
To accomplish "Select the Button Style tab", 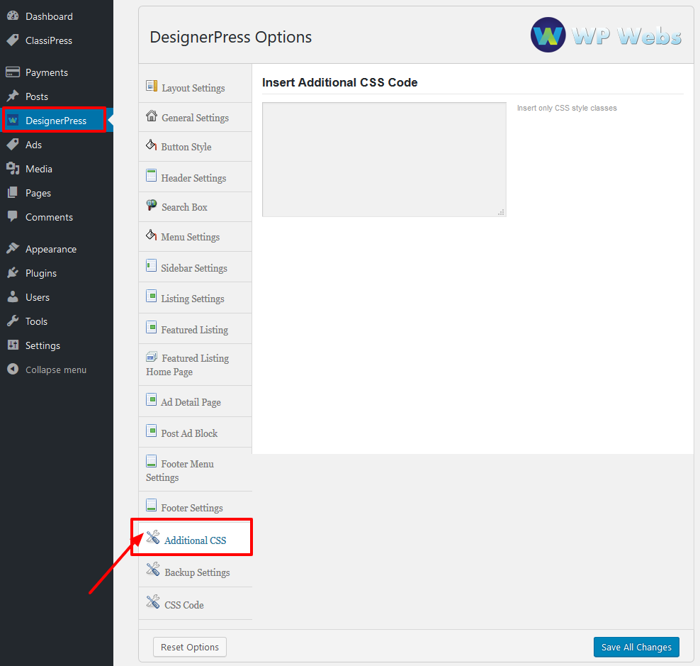I will tap(195, 147).
